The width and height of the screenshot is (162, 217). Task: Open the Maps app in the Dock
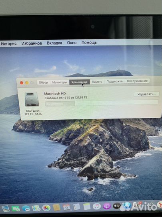pos(36,208)
